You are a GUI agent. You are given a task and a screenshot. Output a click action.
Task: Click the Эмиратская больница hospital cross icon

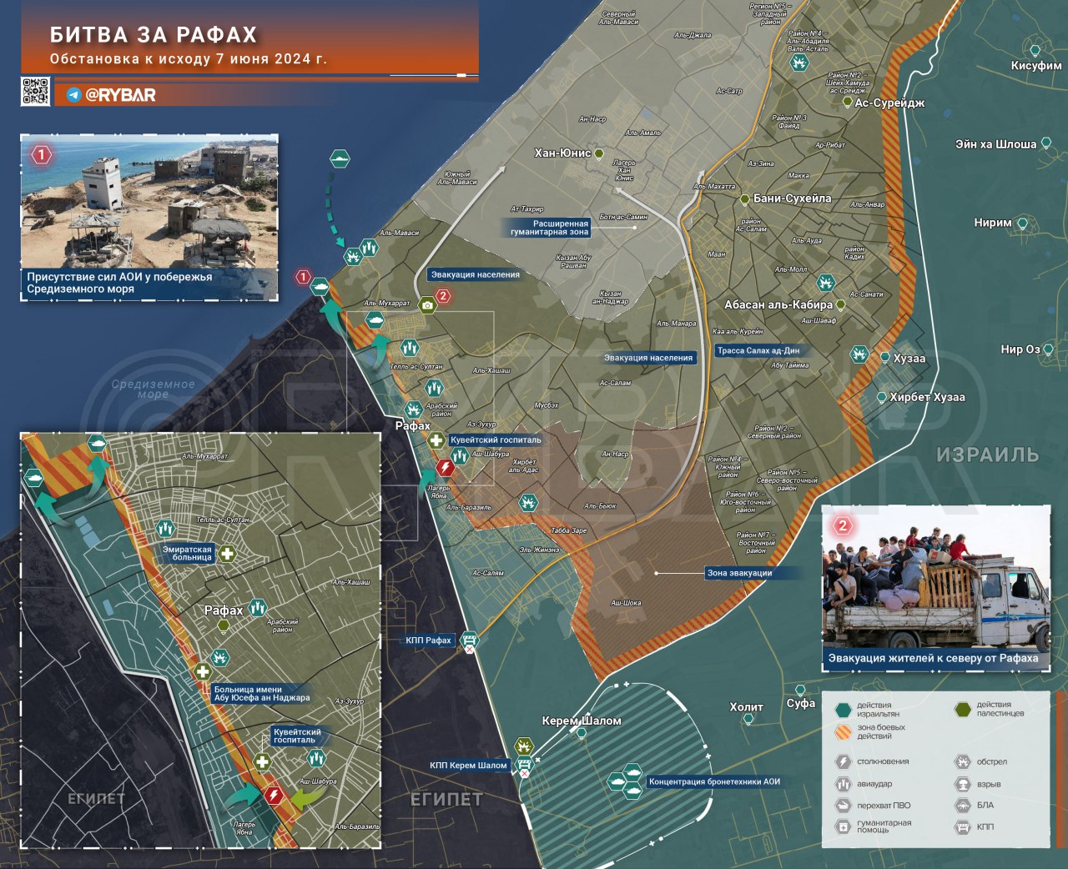click(226, 554)
